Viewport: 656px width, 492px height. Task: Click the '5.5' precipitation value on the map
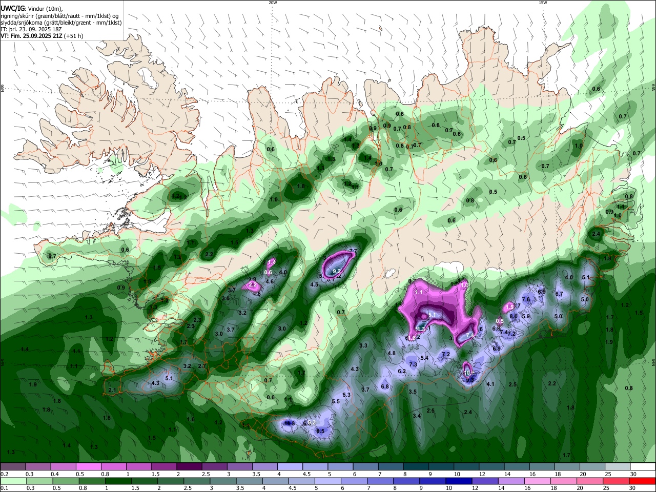336,401
